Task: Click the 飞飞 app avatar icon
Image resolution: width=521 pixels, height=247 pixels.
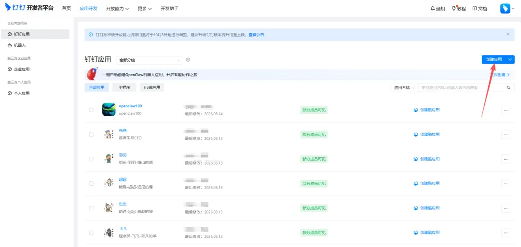Action: pyautogui.click(x=109, y=233)
